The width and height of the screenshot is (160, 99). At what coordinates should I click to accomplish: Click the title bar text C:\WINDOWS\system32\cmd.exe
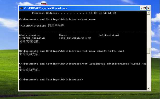tap(45, 8)
